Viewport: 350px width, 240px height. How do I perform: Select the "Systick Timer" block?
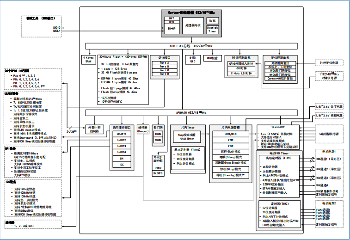[212, 30]
